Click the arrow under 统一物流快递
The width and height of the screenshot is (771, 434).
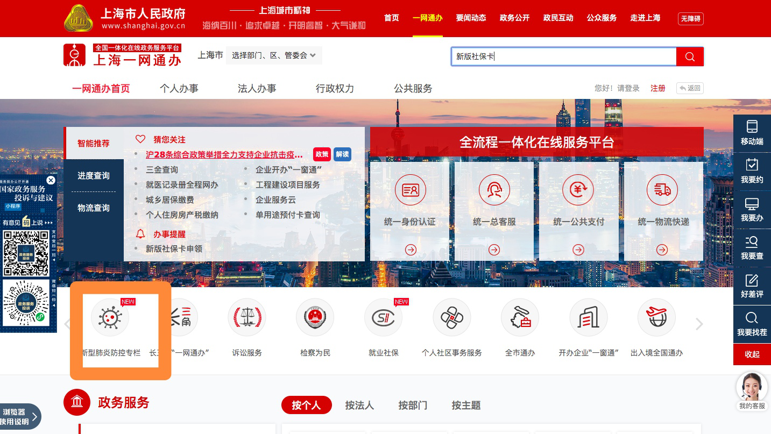pos(662,250)
